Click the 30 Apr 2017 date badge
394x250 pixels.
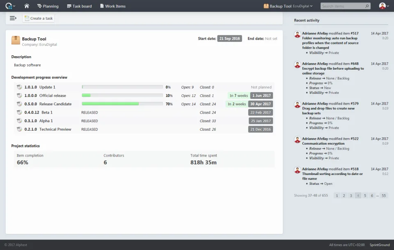coord(260,104)
